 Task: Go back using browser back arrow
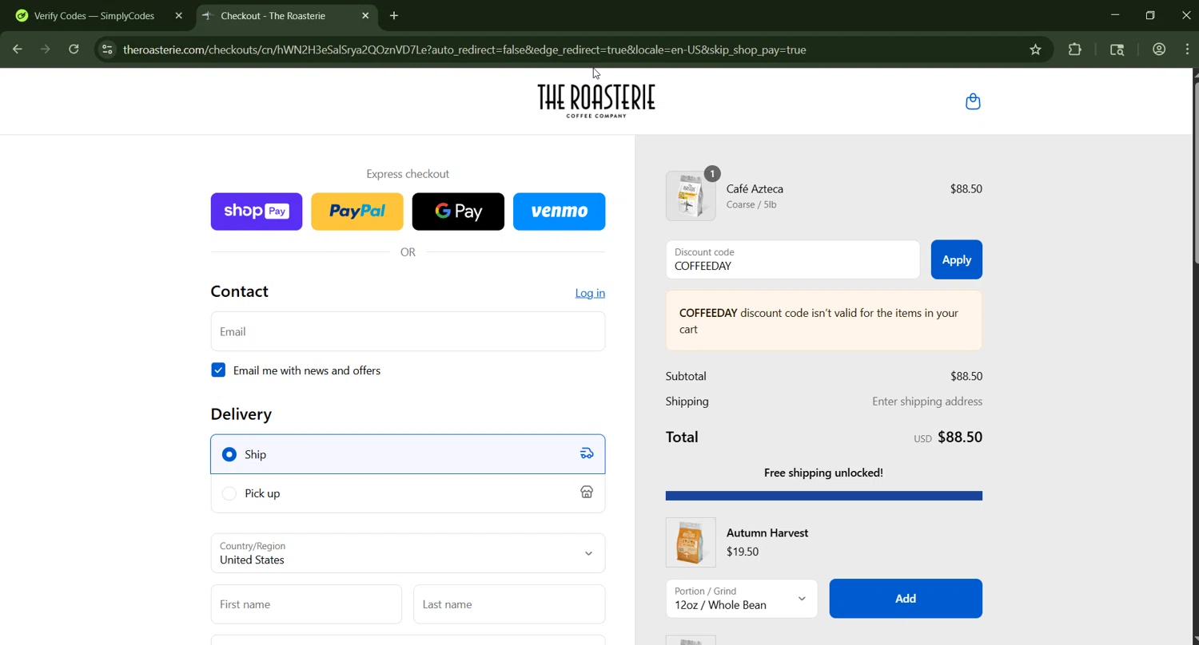click(18, 49)
